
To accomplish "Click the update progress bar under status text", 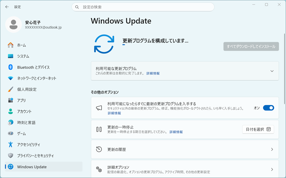I will coord(124,45).
